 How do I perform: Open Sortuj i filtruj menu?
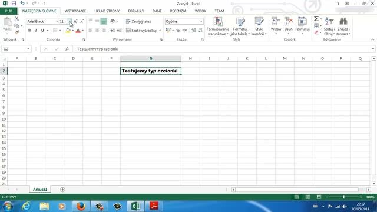coord(329,26)
